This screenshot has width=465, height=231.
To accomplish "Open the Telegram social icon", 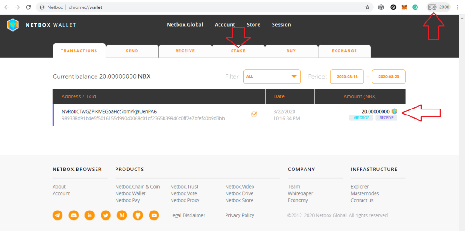I will pos(58,215).
